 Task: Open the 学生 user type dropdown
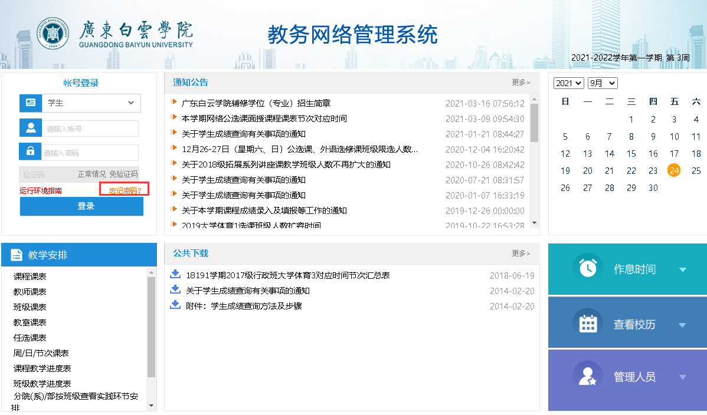[x=91, y=103]
